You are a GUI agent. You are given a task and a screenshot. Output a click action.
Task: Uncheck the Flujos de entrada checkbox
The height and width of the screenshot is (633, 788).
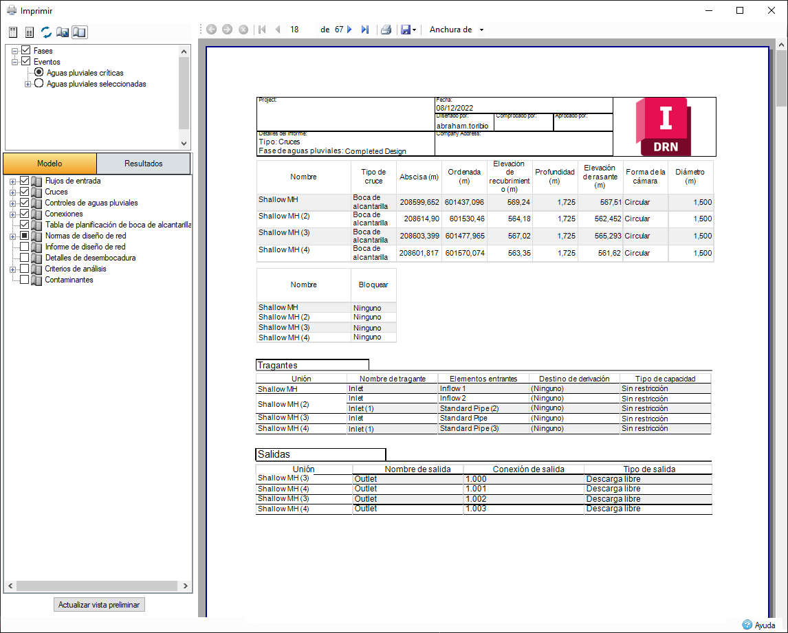click(x=24, y=180)
